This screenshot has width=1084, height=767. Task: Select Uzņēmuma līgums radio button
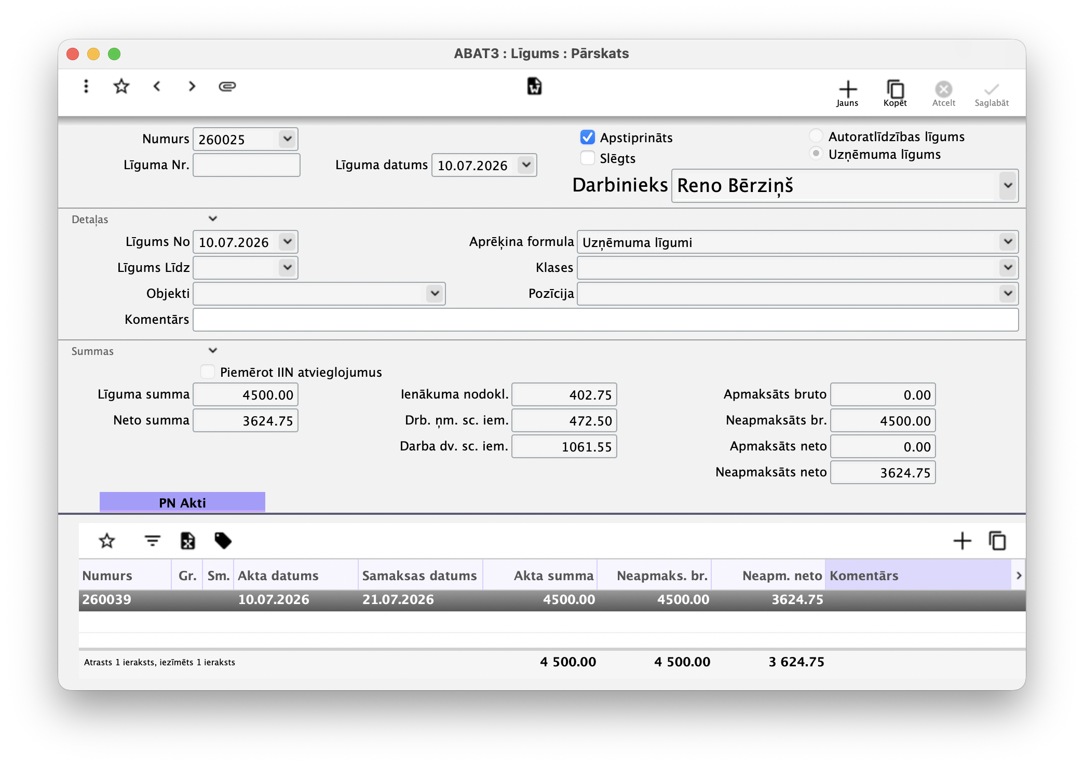(816, 154)
